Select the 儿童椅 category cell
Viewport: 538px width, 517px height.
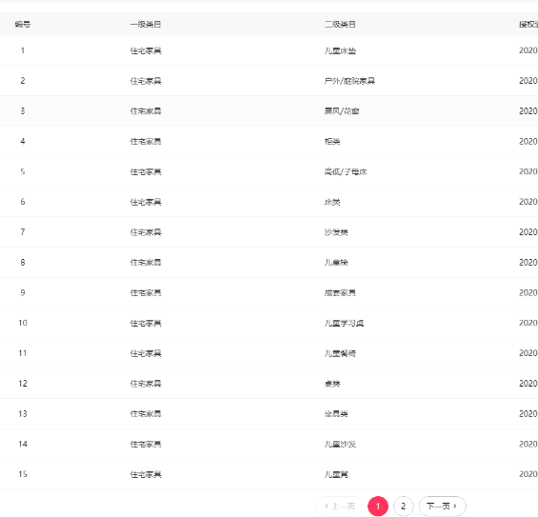pos(336,263)
